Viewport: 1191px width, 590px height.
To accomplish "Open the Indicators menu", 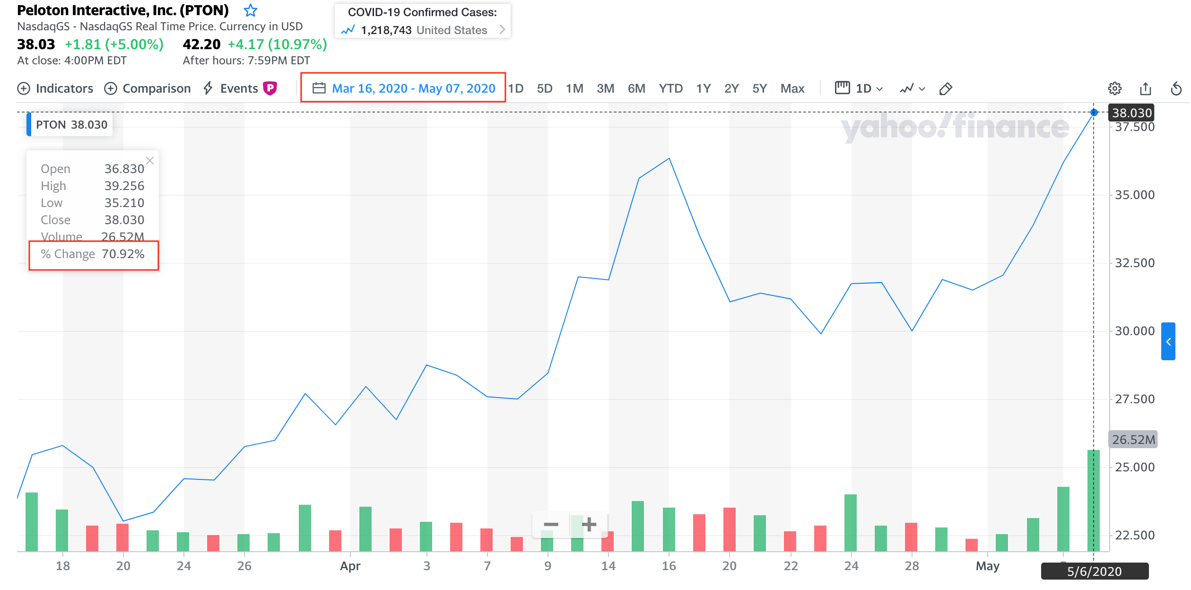I will coord(55,88).
